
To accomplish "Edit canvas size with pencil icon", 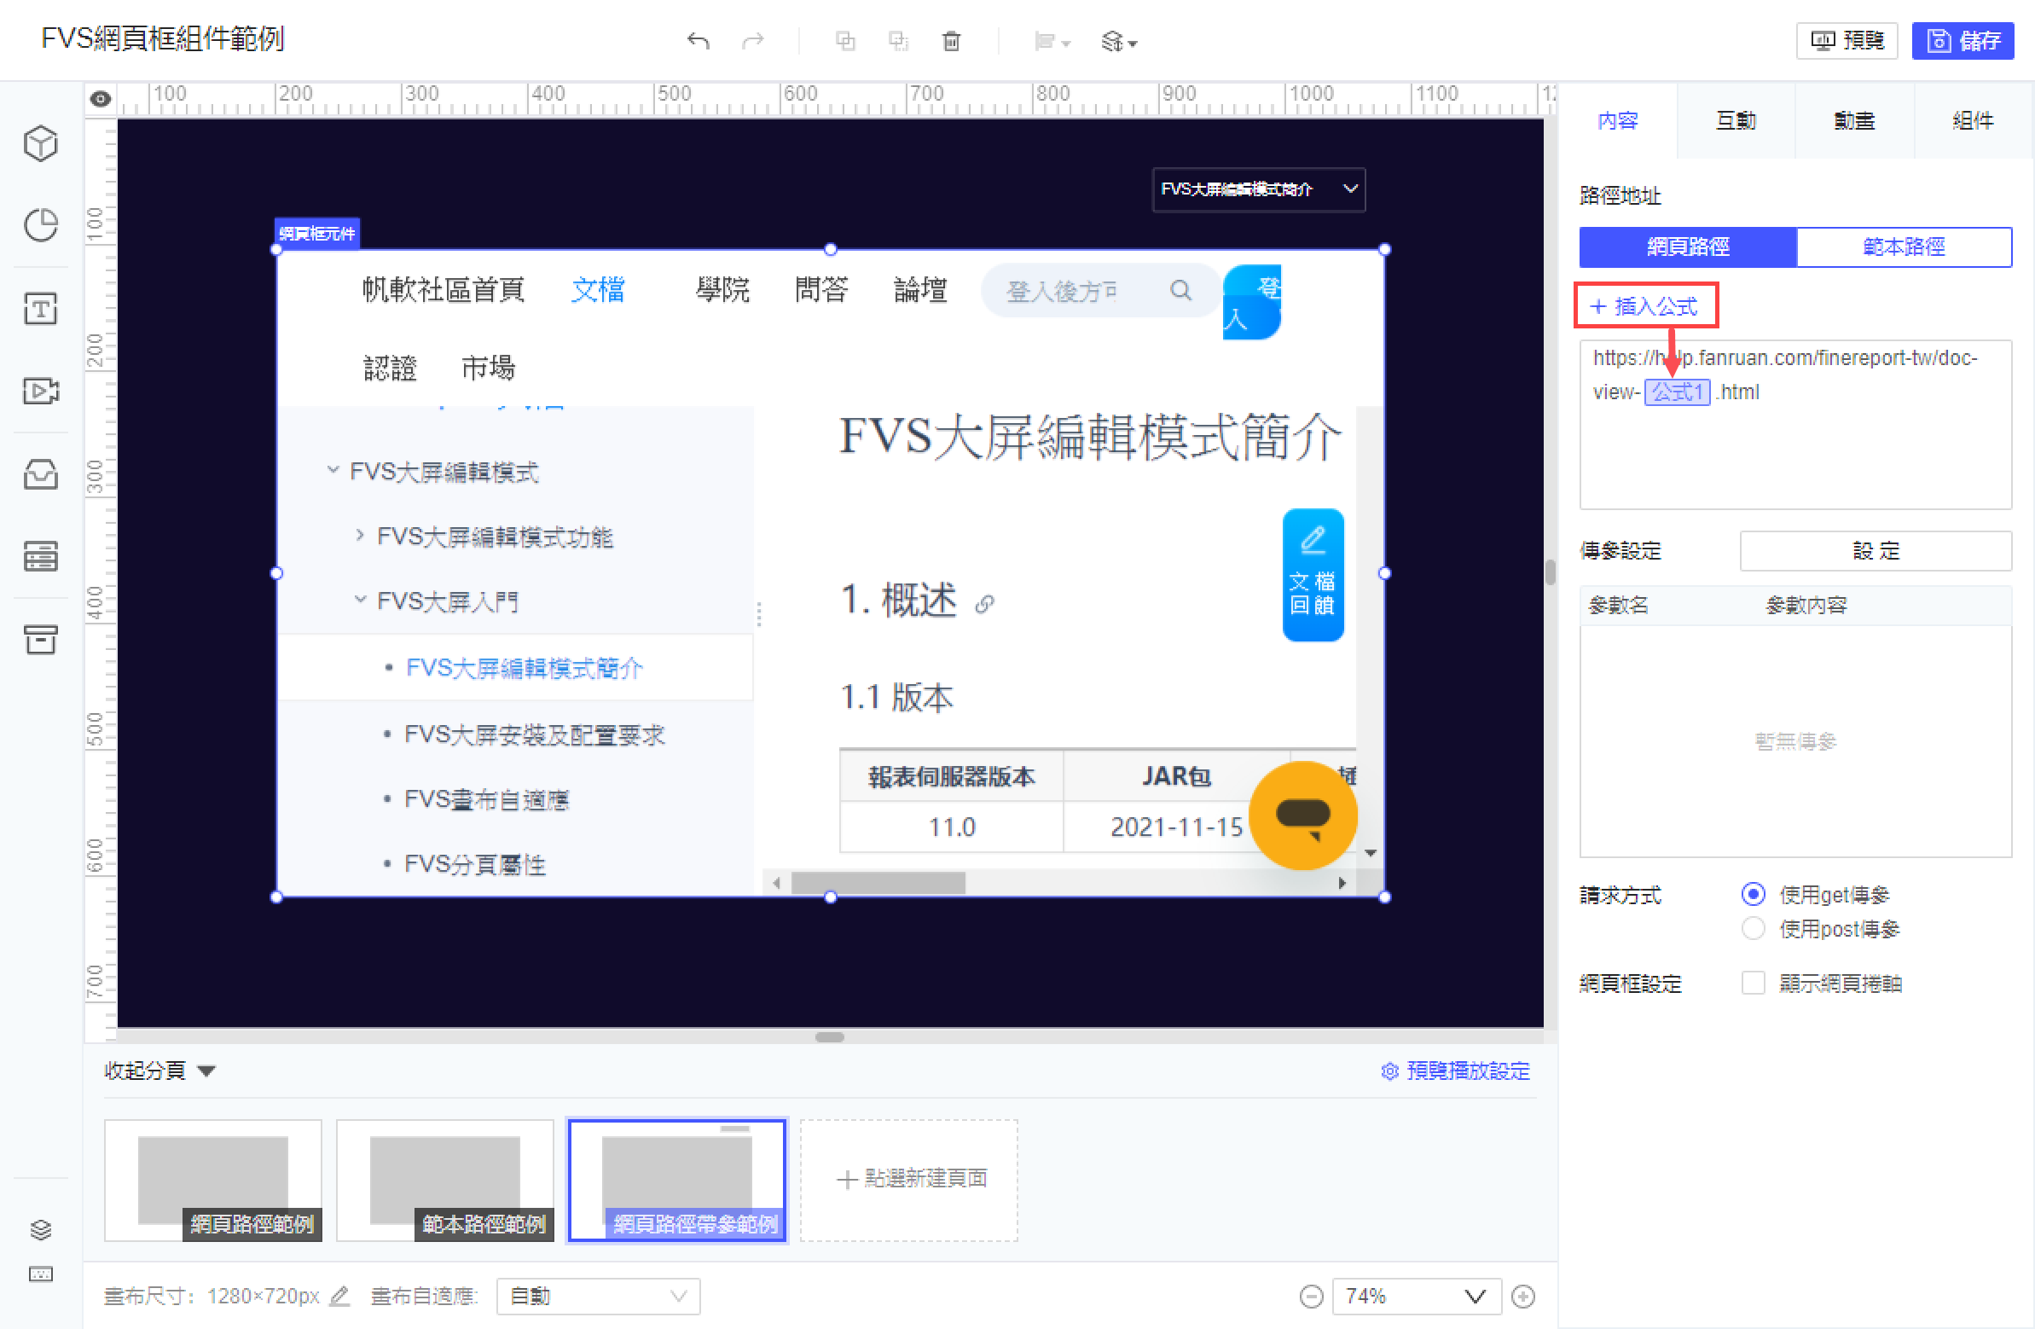I will coord(339,1296).
